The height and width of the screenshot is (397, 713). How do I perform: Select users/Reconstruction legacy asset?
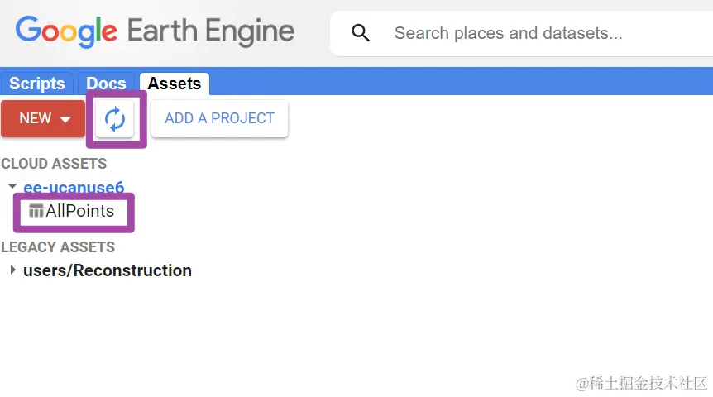(108, 270)
